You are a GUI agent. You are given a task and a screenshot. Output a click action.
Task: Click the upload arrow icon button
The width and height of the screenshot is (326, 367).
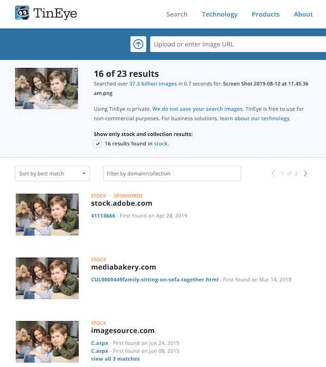[138, 44]
